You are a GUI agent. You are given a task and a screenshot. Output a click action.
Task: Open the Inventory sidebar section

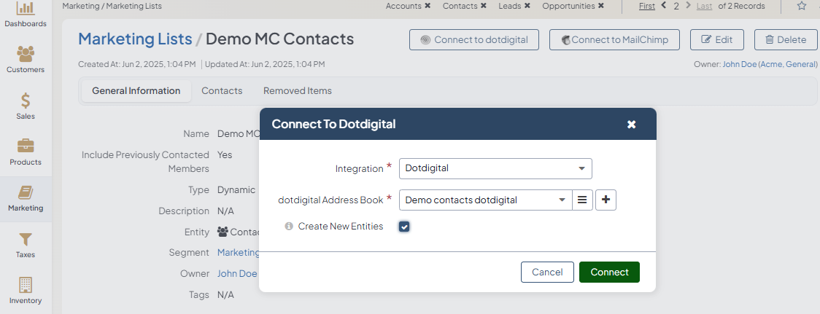pos(26,291)
